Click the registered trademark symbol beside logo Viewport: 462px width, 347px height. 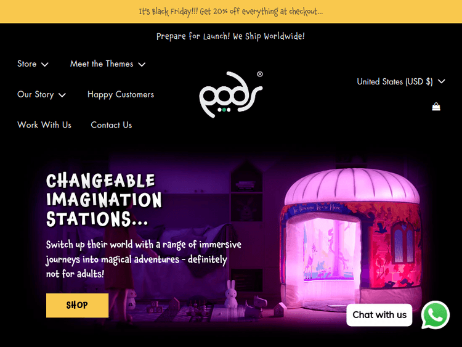click(260, 74)
